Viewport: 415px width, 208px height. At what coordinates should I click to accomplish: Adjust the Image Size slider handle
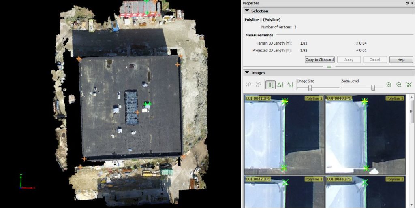[310, 87]
